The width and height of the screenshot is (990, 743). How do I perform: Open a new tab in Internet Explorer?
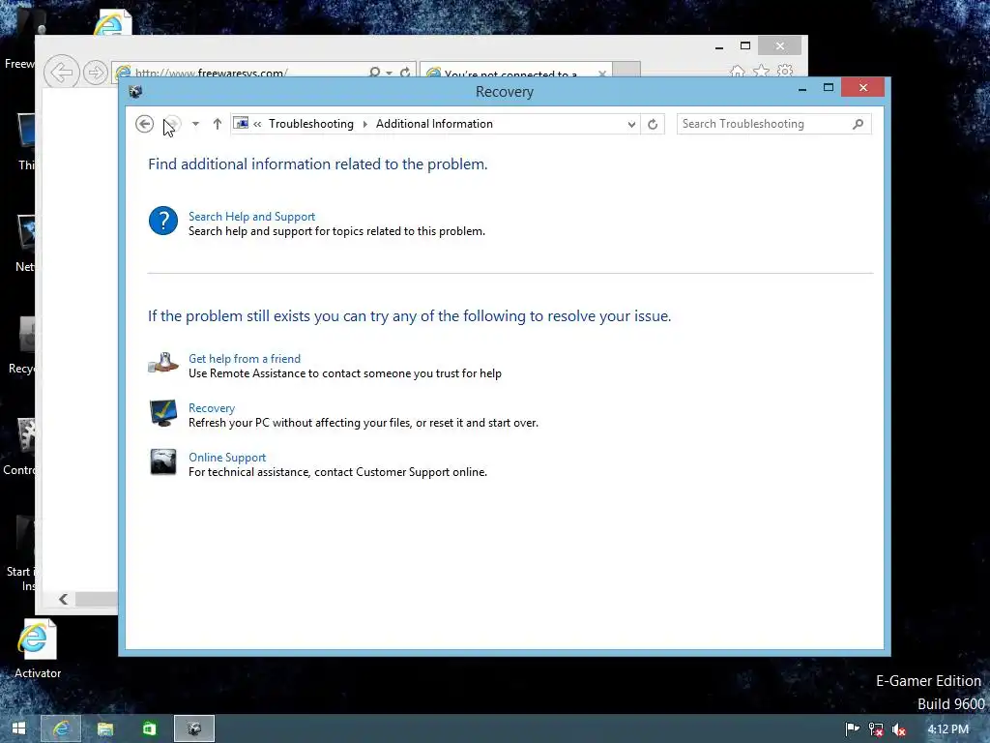click(626, 70)
